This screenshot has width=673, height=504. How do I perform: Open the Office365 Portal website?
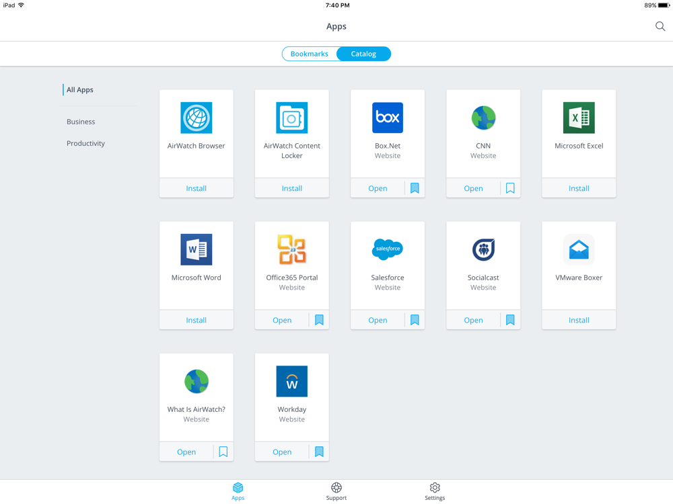click(x=282, y=320)
